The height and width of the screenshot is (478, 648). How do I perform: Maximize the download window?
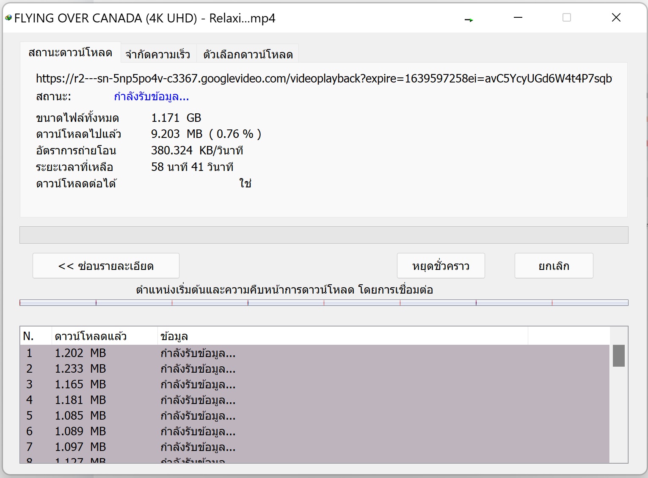tap(567, 18)
